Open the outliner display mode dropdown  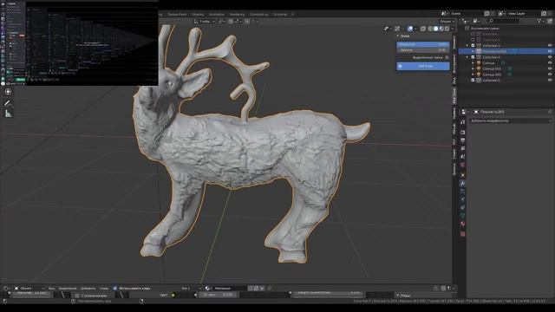tap(466, 21)
